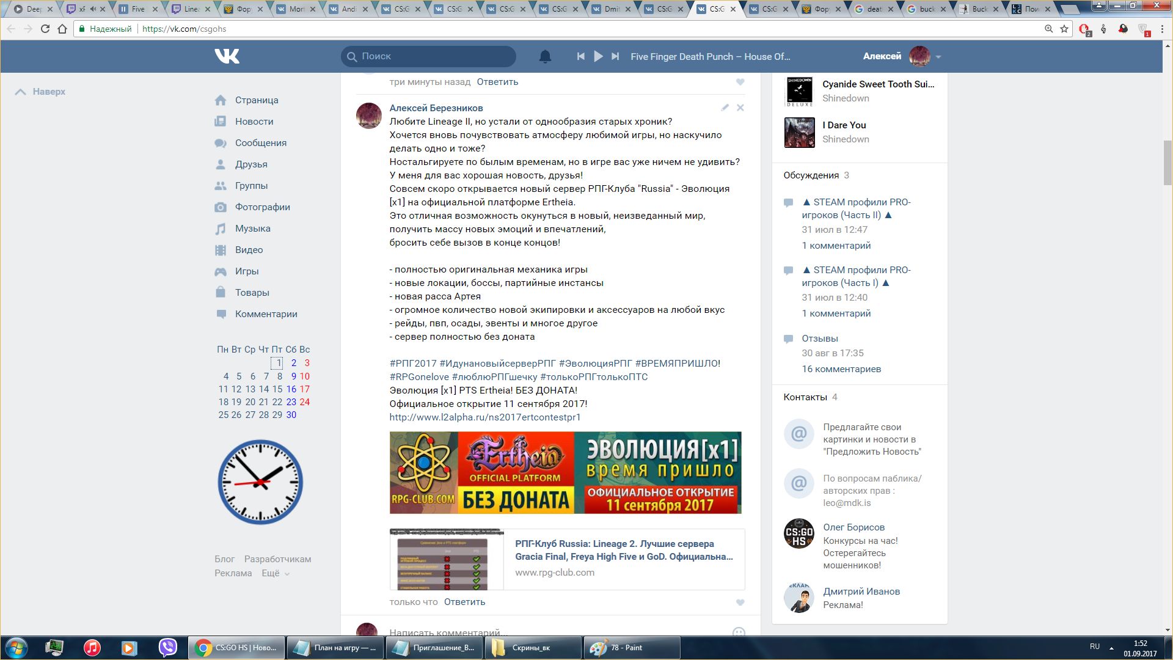Open Обсуждения section header
This screenshot has height=660, width=1173.
[x=811, y=175]
